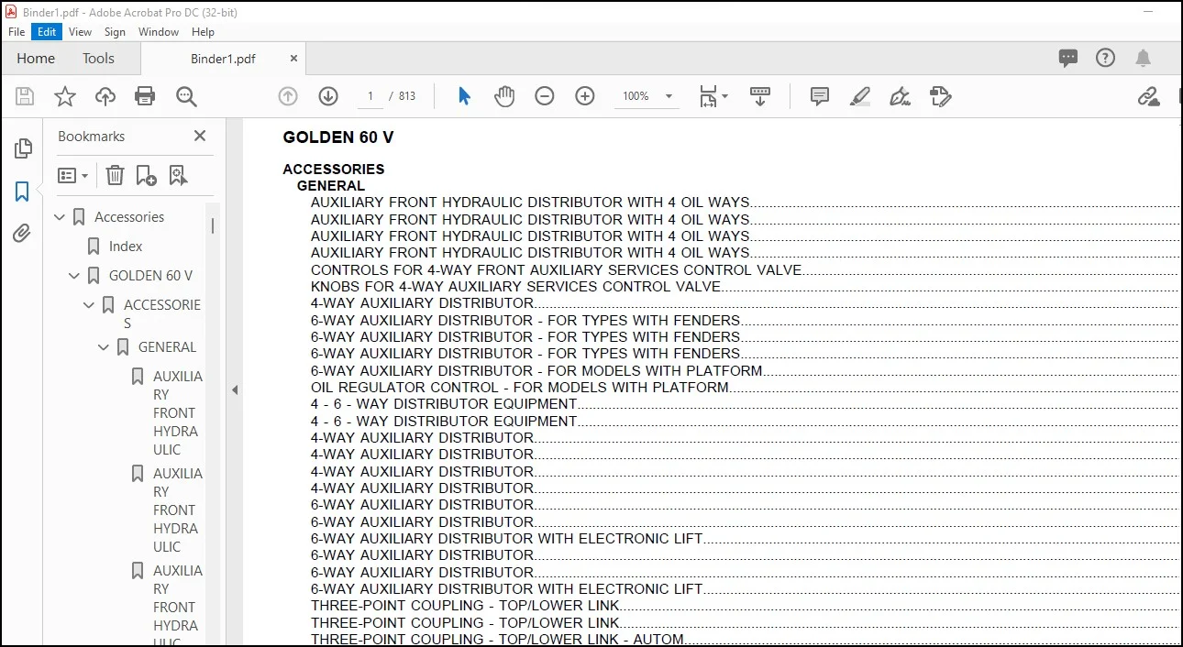Delete selected bookmark trash icon
This screenshot has height=647, width=1183.
pyautogui.click(x=115, y=175)
